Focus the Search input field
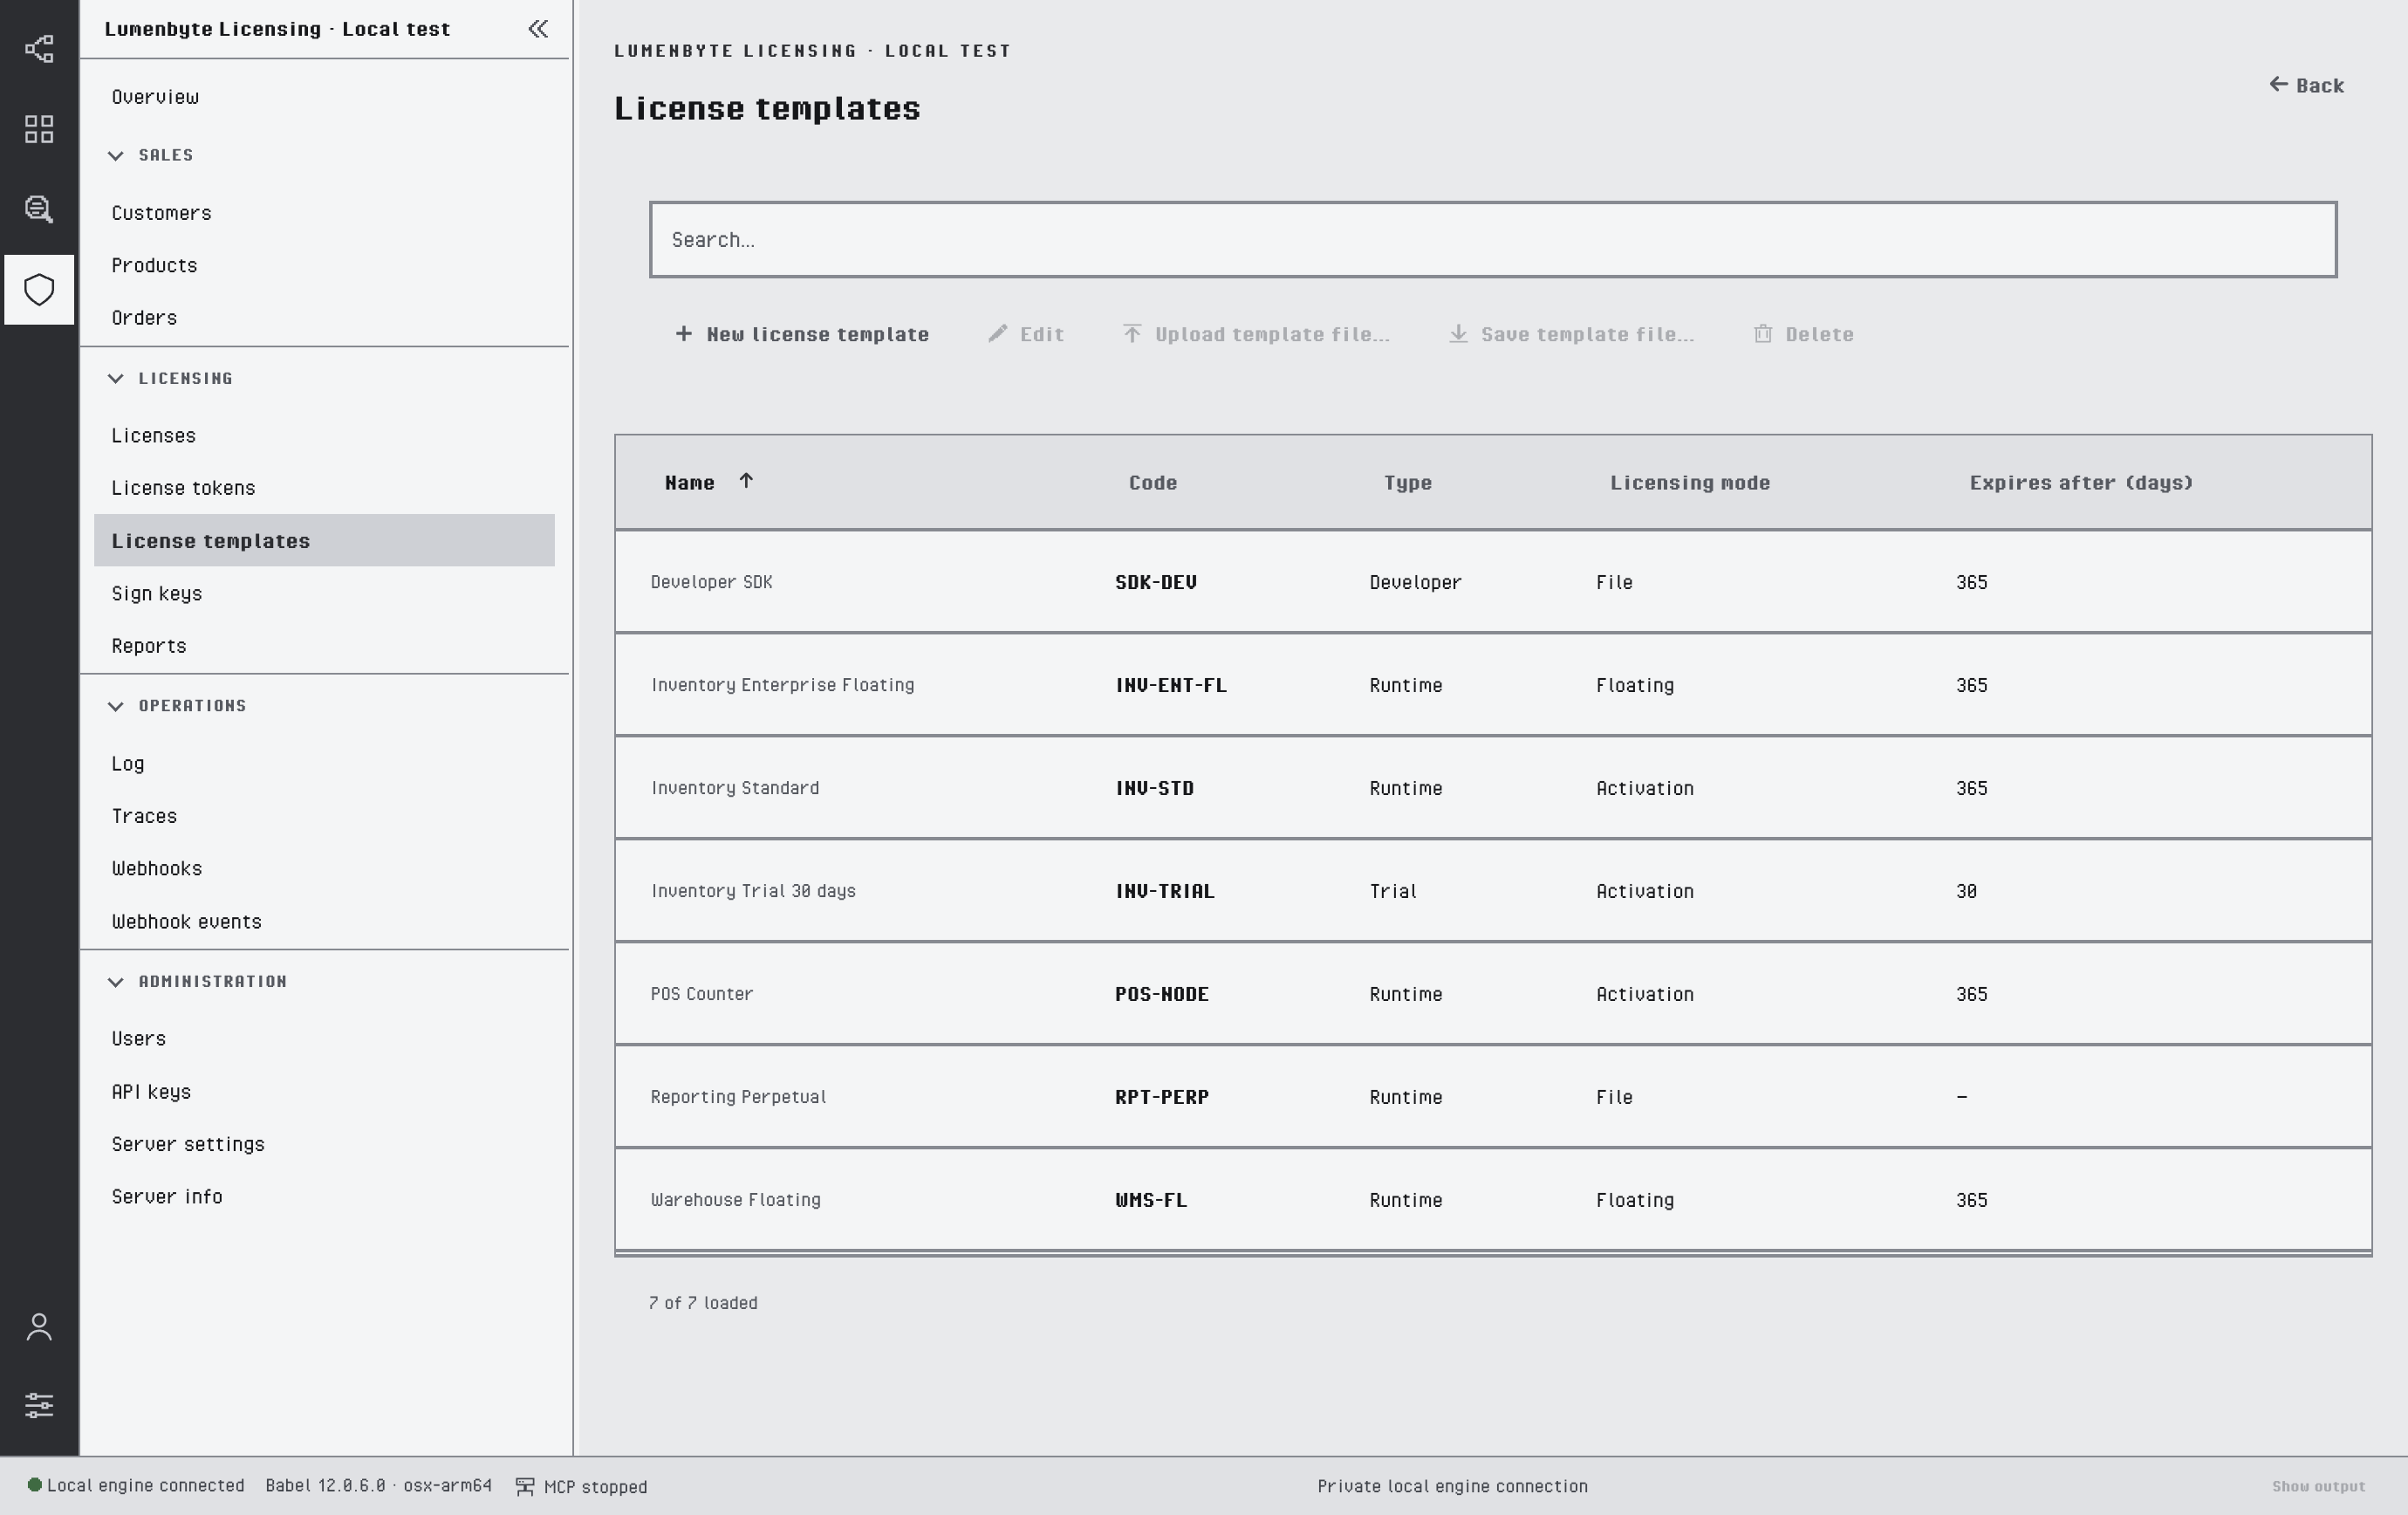The height and width of the screenshot is (1515, 2408). 1493,240
